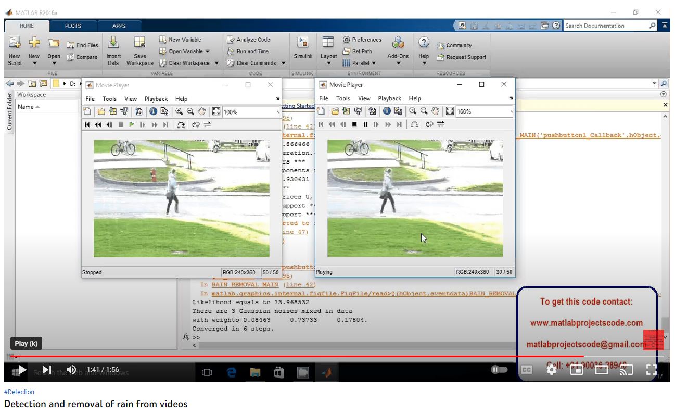The height and width of the screenshot is (415, 675).
Task: Open video information in left Movie Player
Action: 153,111
